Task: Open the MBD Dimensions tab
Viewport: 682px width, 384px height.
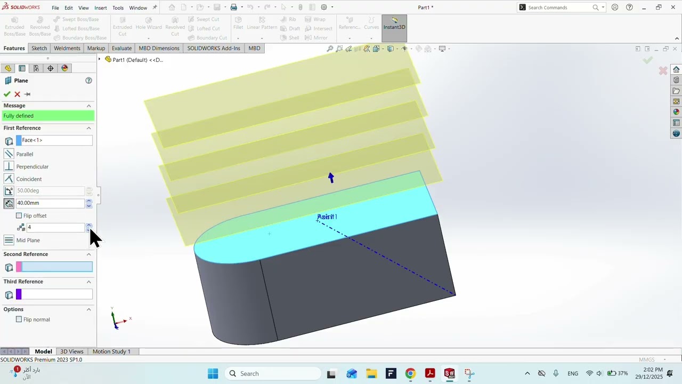Action: [x=159, y=48]
